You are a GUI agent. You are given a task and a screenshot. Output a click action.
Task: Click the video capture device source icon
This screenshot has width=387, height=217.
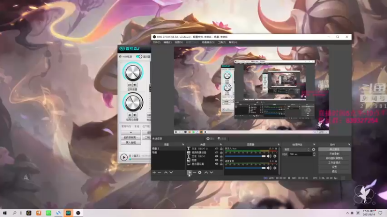coord(189,152)
